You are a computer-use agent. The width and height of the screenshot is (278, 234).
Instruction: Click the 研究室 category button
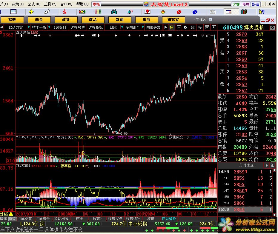[173, 19]
